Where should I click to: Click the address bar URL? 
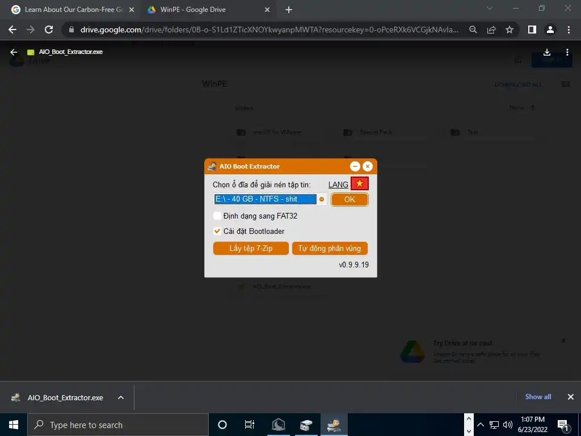coord(270,30)
